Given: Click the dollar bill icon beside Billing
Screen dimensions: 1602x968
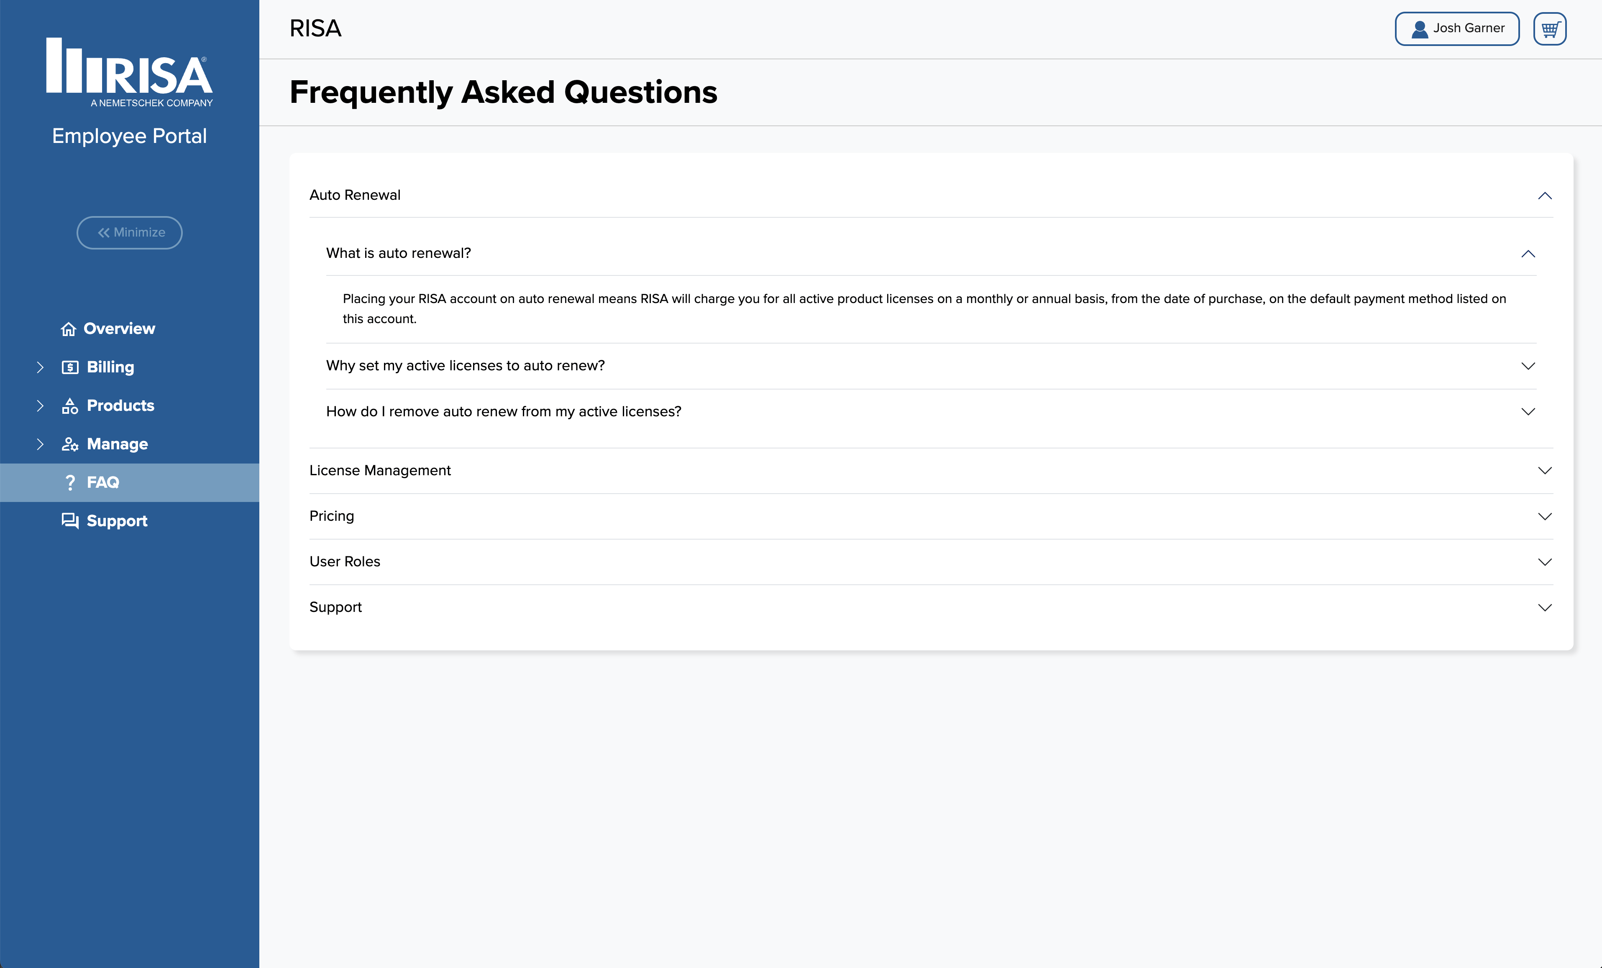Looking at the screenshot, I should click(69, 368).
